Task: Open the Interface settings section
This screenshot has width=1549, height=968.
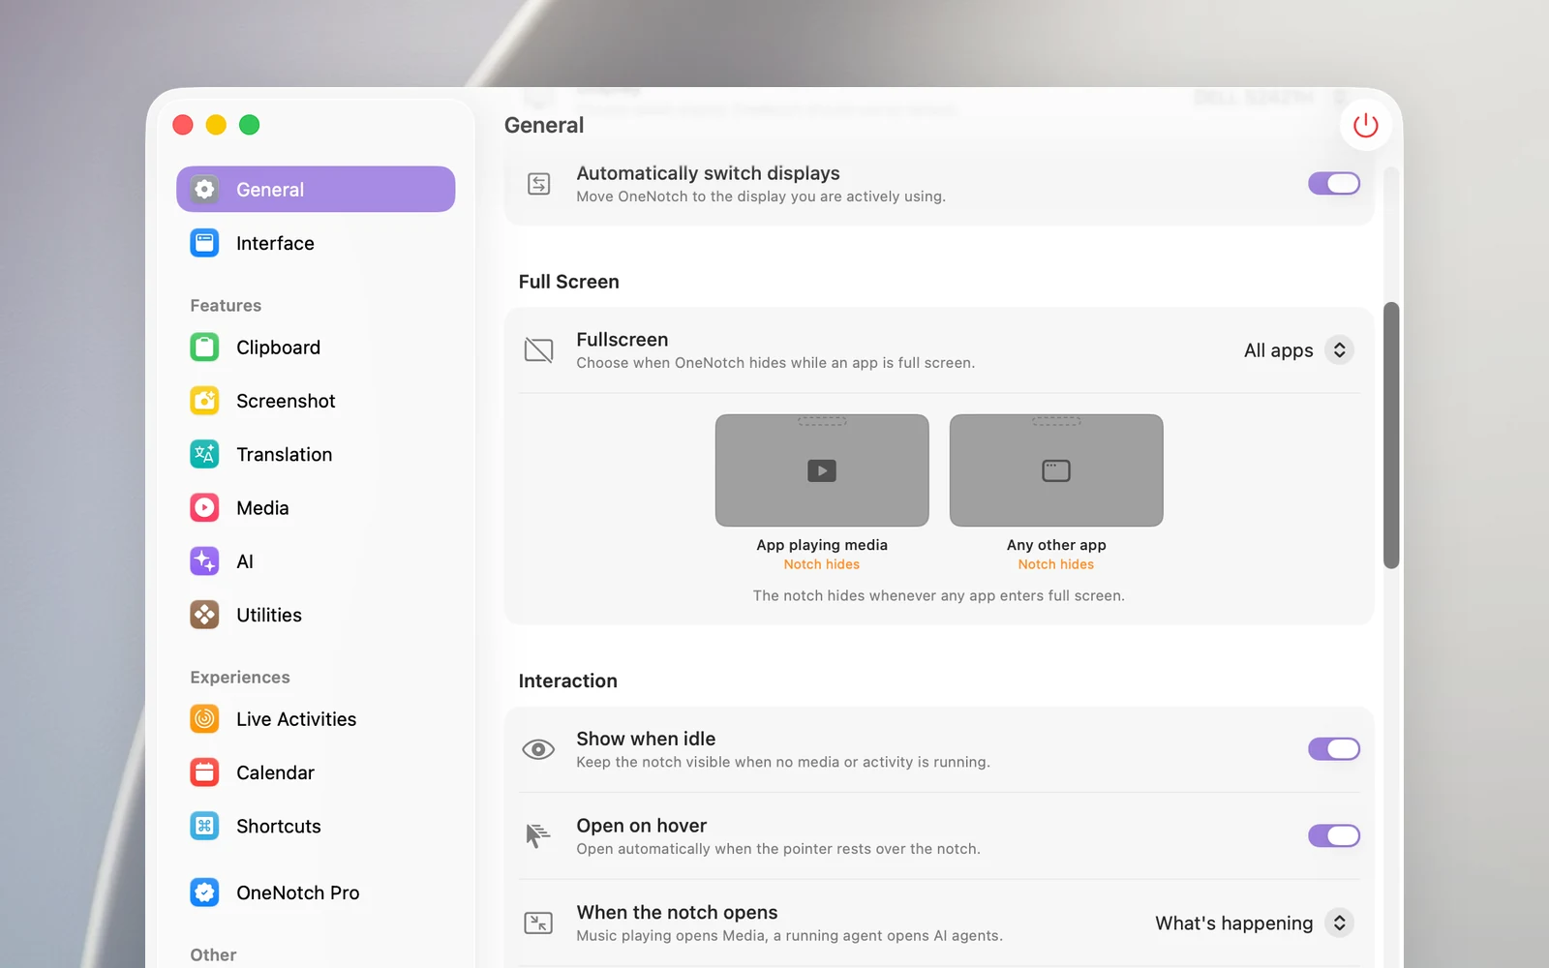Action: click(x=316, y=243)
